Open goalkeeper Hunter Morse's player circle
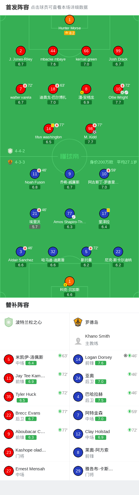Screen dimensions: 139x495 tap(69, 20)
